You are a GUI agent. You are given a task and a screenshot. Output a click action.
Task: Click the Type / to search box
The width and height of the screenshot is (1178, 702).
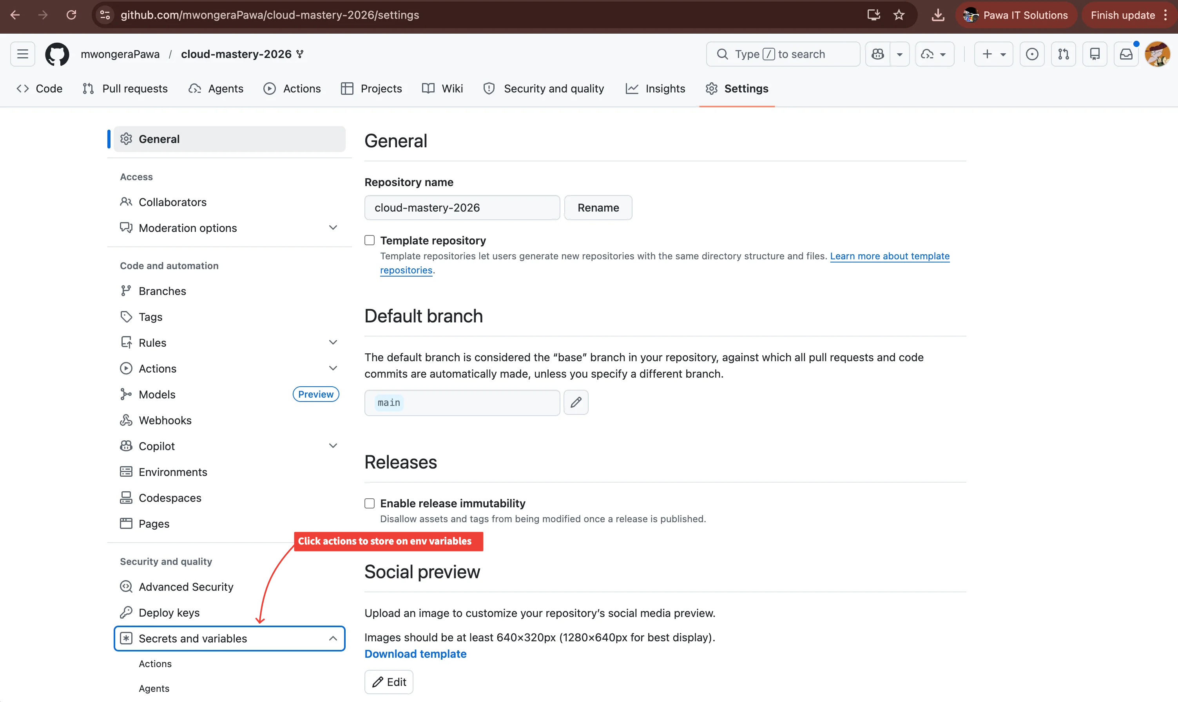[x=783, y=54]
